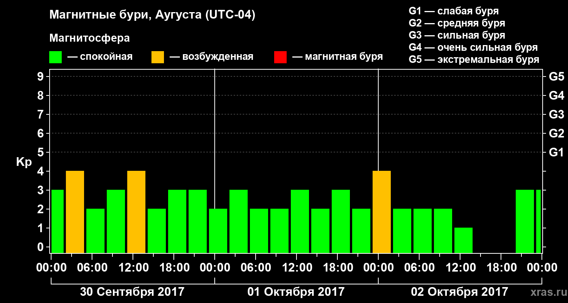568x303 pixels.
Task: Click the orange bar at 12:00 on 30 Сентября
Action: click(136, 212)
